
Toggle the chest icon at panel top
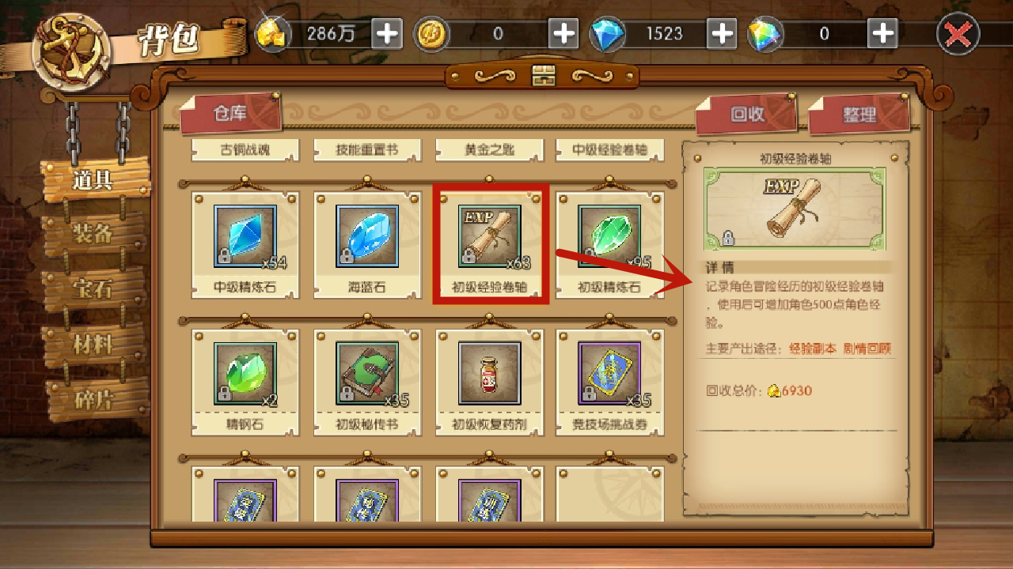pyautogui.click(x=544, y=76)
